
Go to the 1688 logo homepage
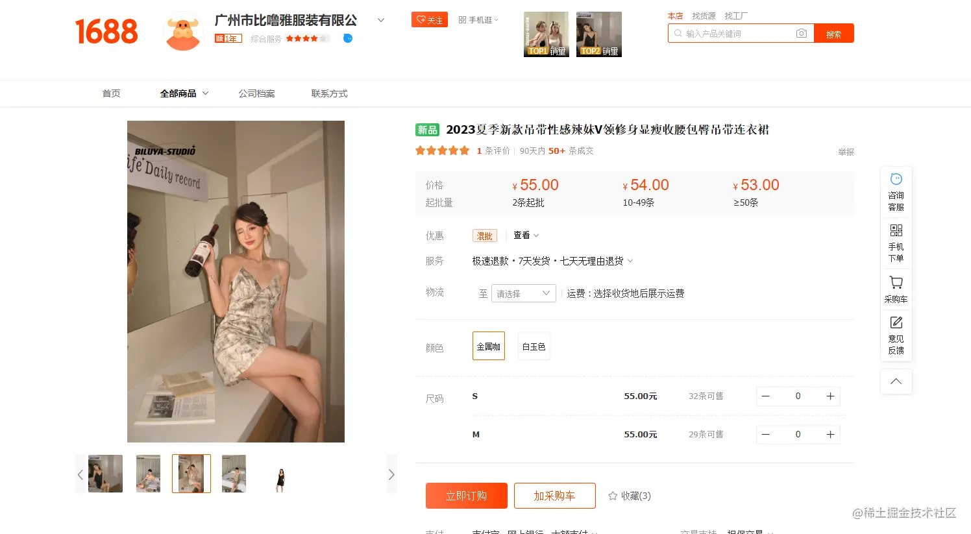[x=106, y=31]
